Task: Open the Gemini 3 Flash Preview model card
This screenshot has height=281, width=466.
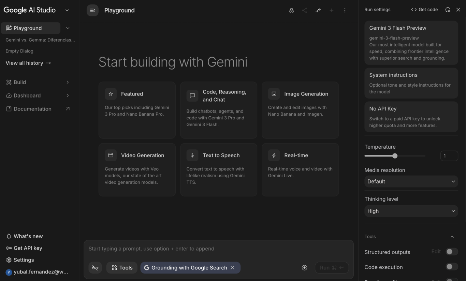Action: (411, 43)
